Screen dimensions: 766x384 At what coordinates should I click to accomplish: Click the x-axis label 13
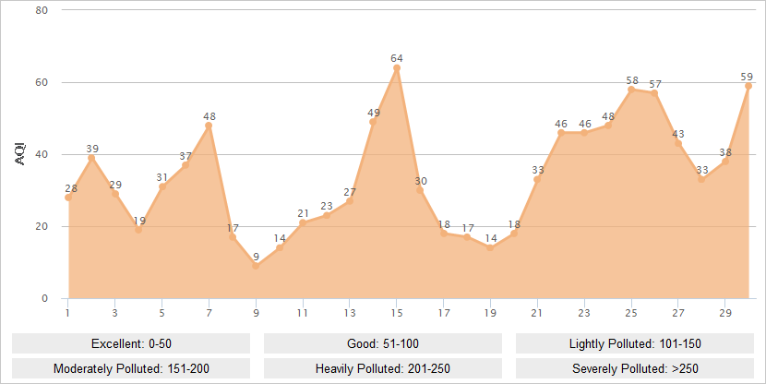[349, 313]
